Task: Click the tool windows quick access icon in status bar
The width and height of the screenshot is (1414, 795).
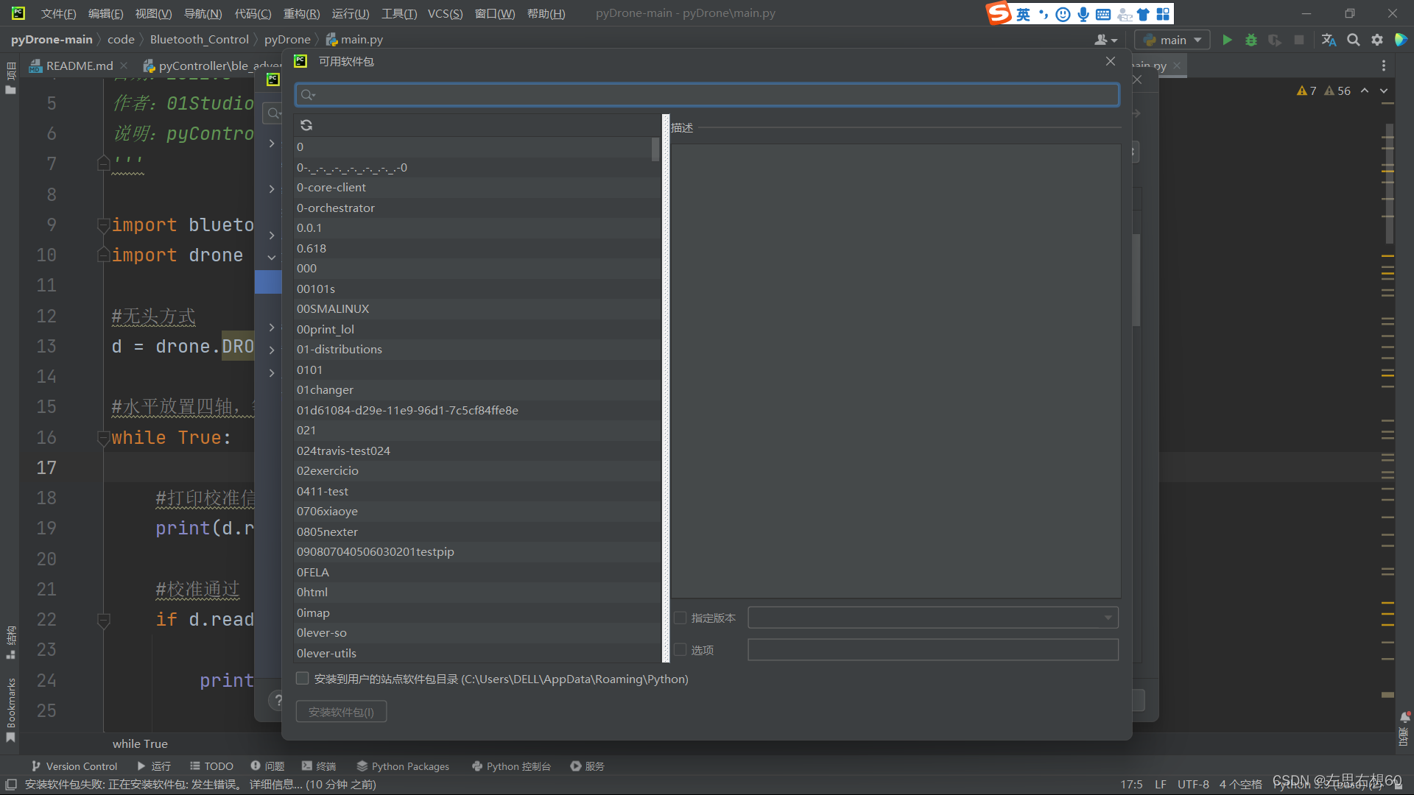Action: coord(11,785)
